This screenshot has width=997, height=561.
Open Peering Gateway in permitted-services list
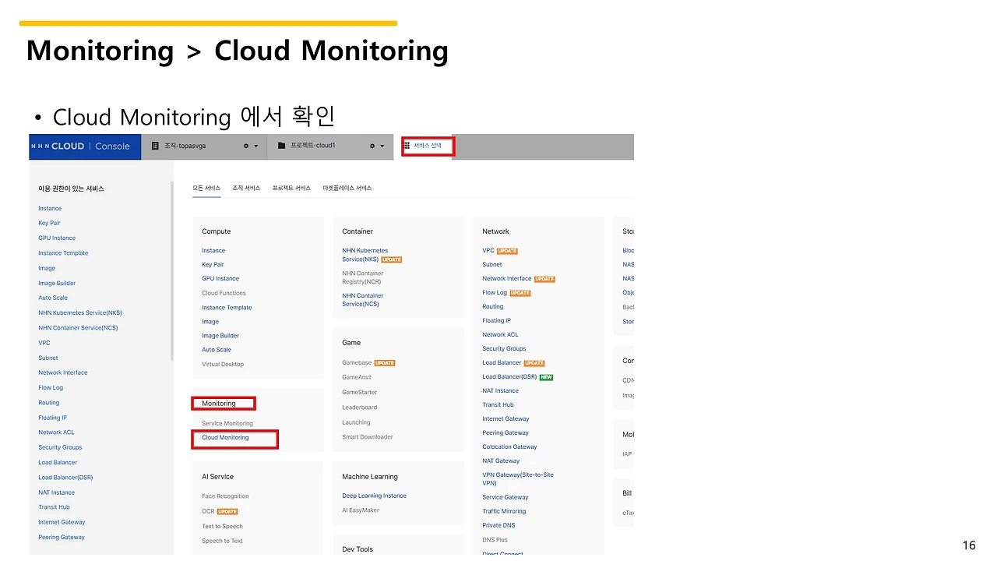62,537
